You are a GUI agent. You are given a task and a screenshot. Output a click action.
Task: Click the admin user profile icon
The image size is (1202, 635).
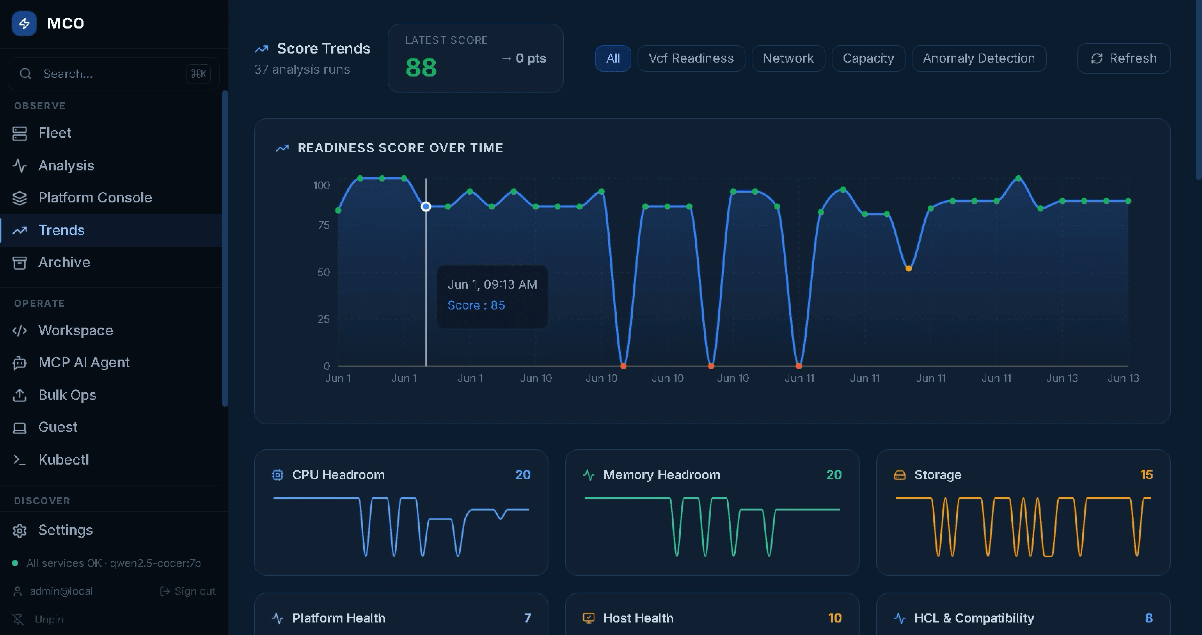18,591
